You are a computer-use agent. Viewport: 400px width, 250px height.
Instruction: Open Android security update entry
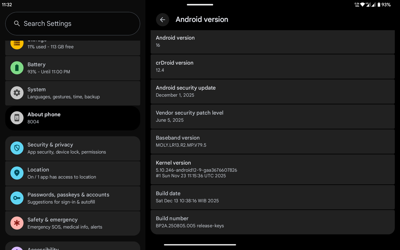[272, 91]
